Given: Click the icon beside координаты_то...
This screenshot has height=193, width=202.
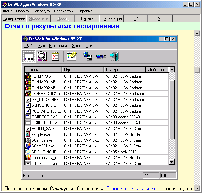Looking at the screenshot, I should click(x=28, y=157).
